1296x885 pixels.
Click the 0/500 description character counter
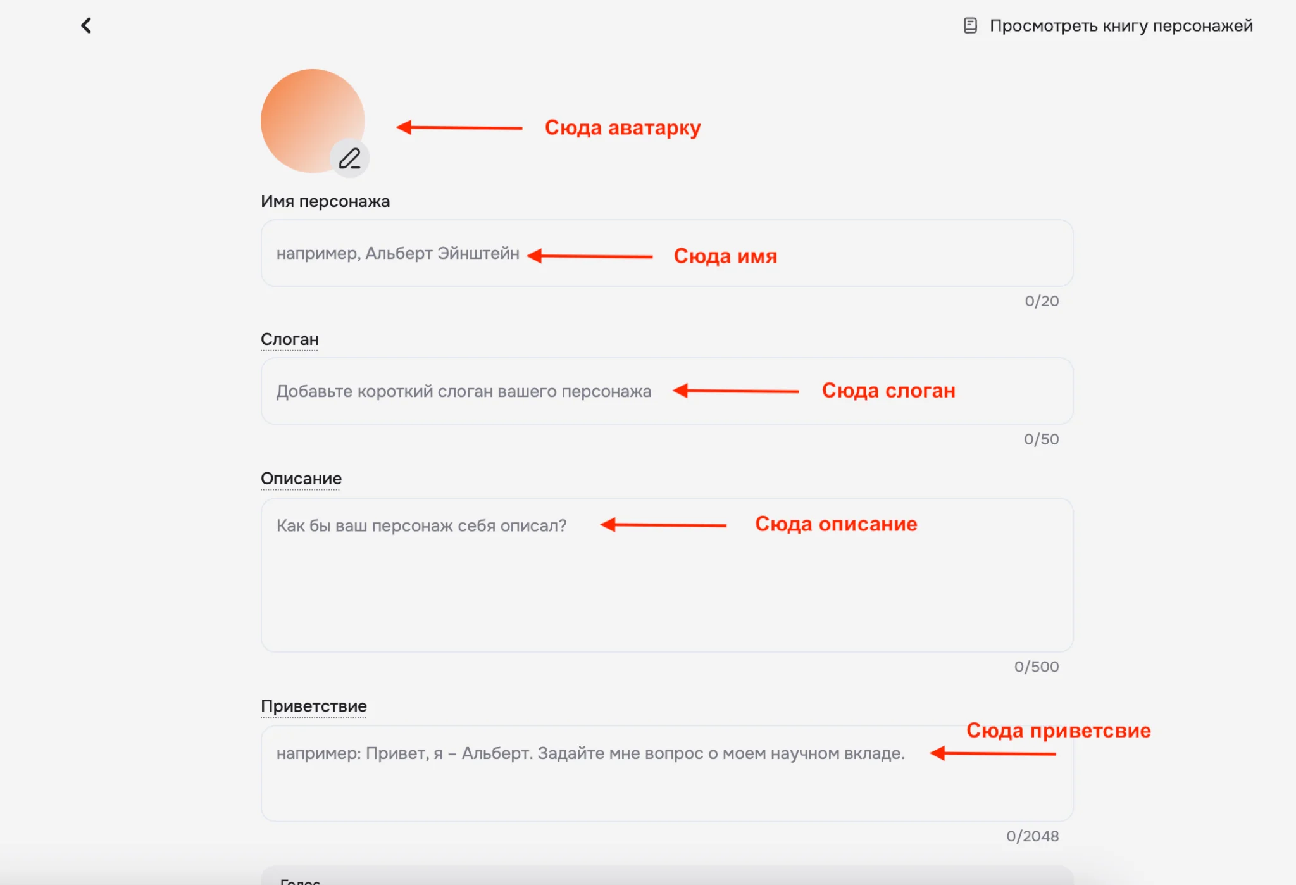click(x=1036, y=667)
